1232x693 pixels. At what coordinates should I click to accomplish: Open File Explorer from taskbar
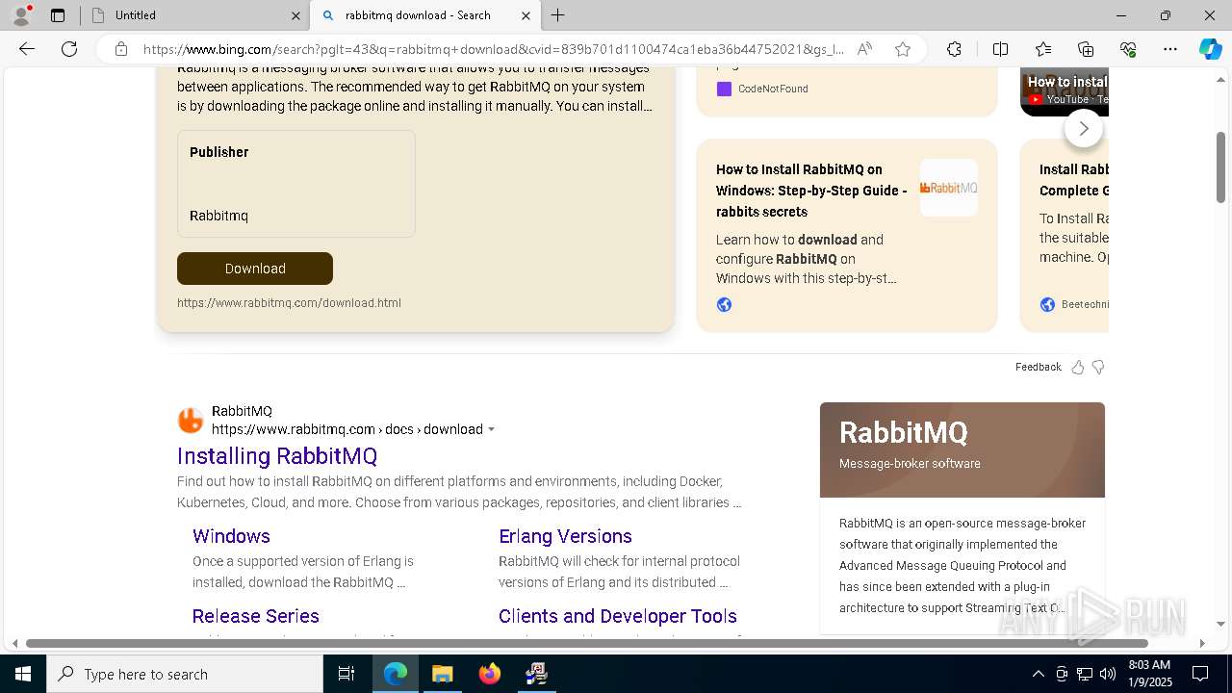pyautogui.click(x=443, y=674)
